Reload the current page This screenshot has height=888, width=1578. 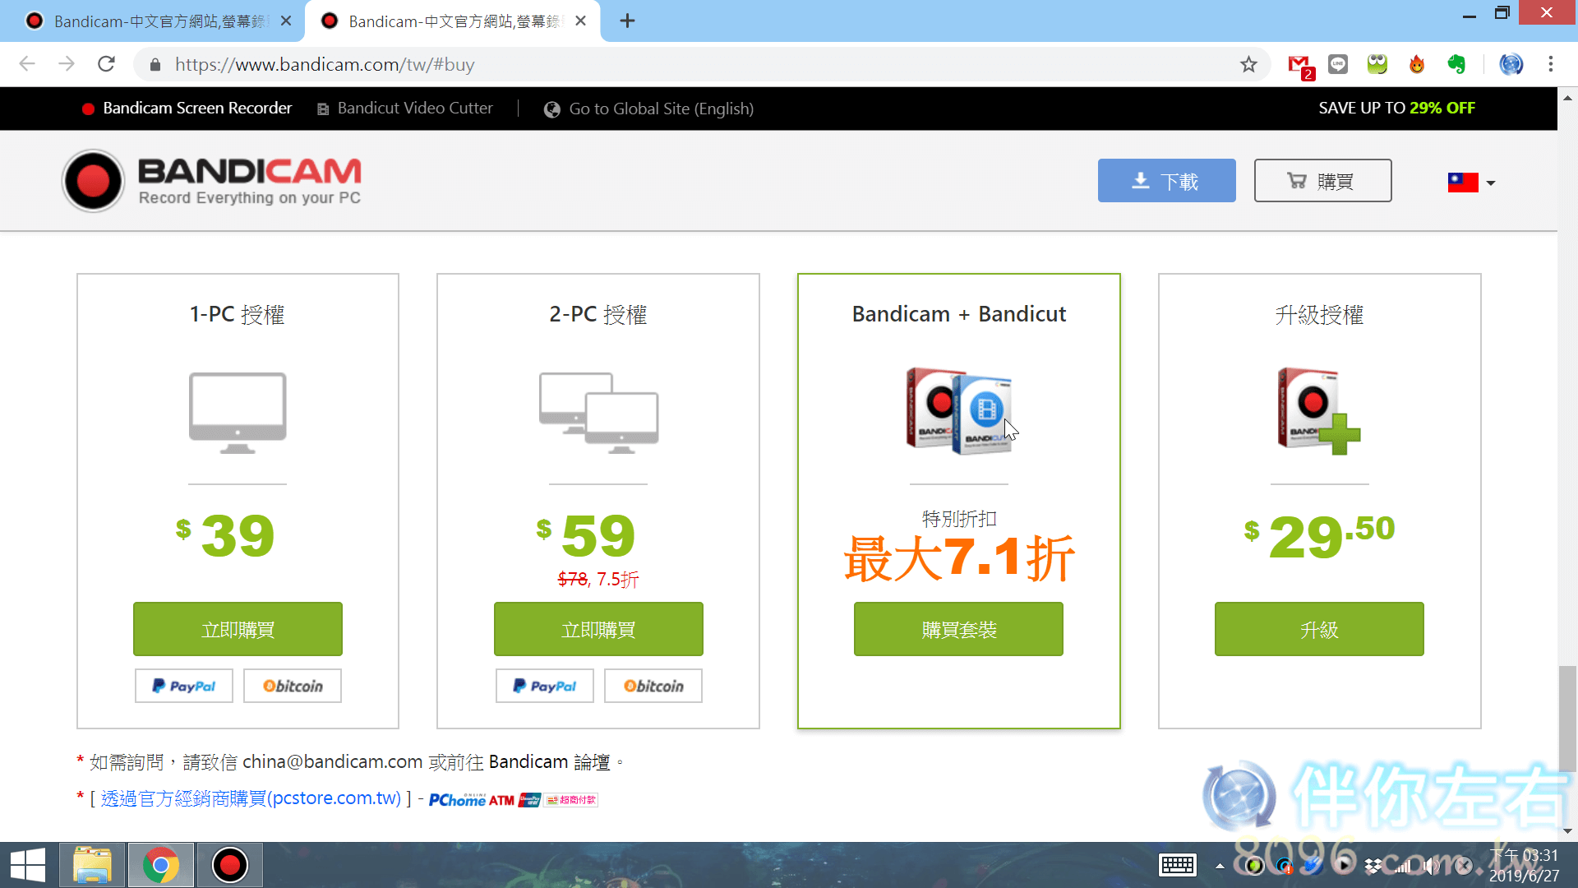coord(106,64)
